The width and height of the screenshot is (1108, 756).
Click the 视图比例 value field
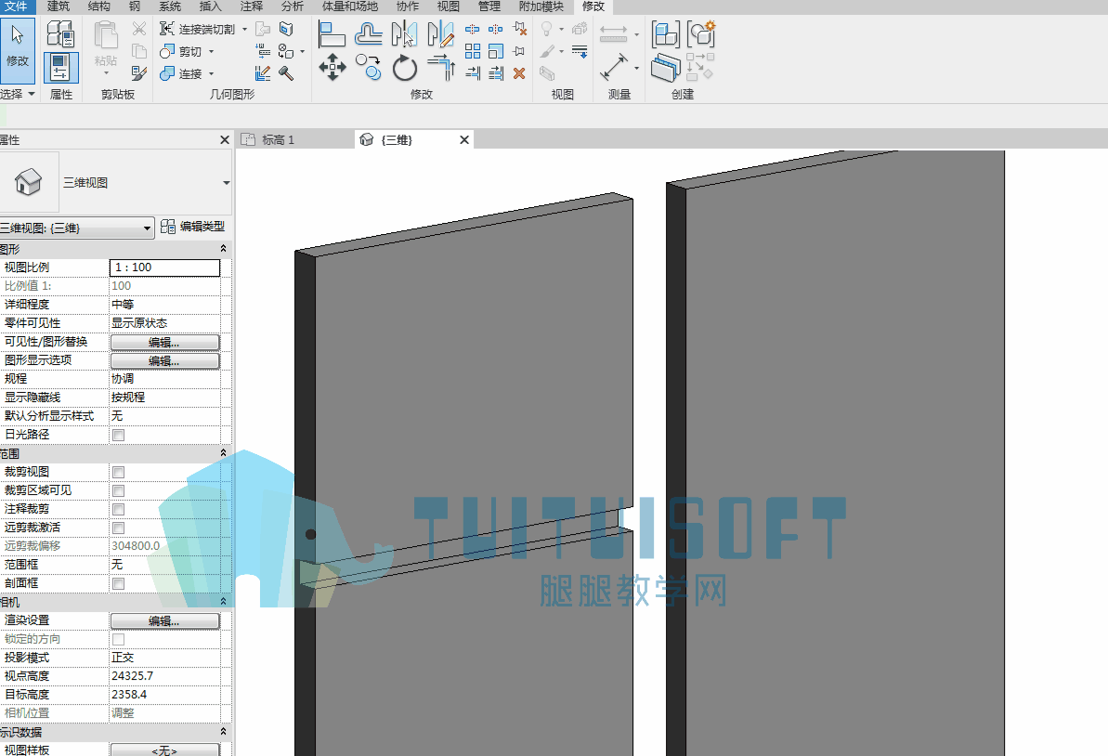(164, 267)
